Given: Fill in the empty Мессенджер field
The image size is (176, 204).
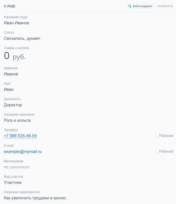Looking at the screenshot, I should pos(17,167).
